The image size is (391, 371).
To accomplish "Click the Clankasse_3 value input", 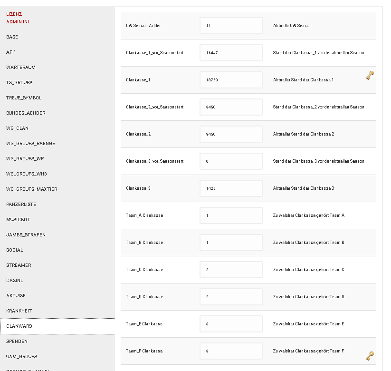I will coord(231,188).
